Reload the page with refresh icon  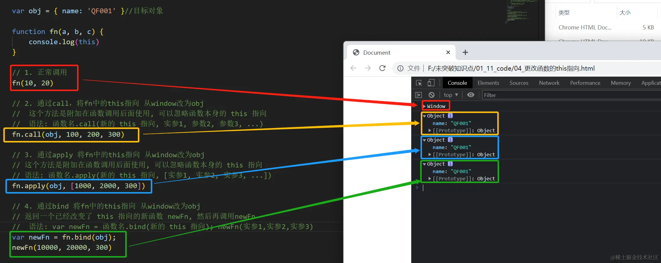tap(382, 68)
